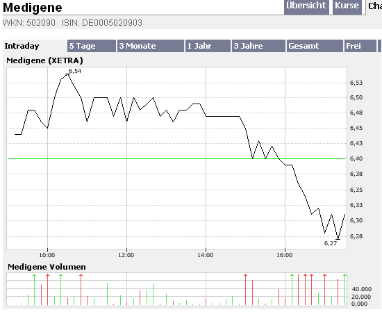Choose the Frei period tab
382x312 pixels.
[360, 46]
